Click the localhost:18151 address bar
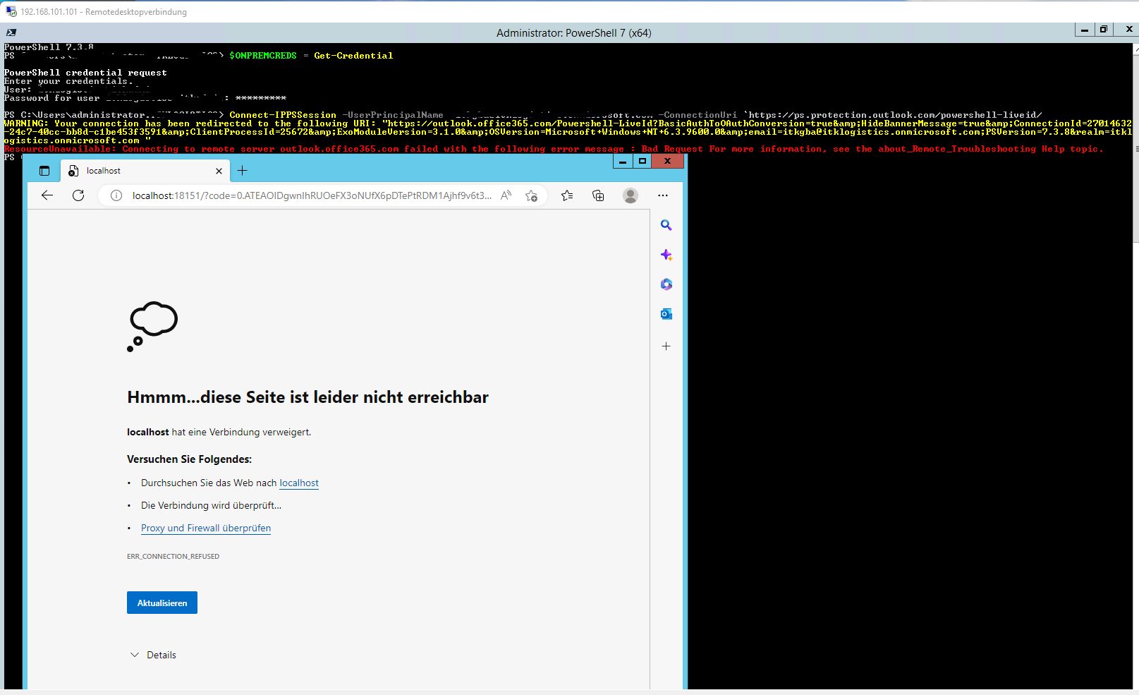1139x695 pixels. tap(312, 195)
